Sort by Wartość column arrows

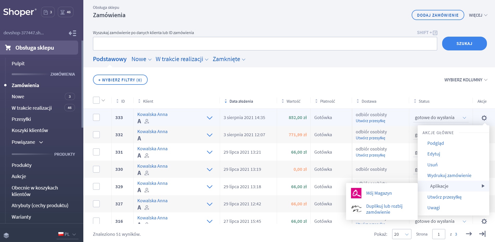pos(283,101)
